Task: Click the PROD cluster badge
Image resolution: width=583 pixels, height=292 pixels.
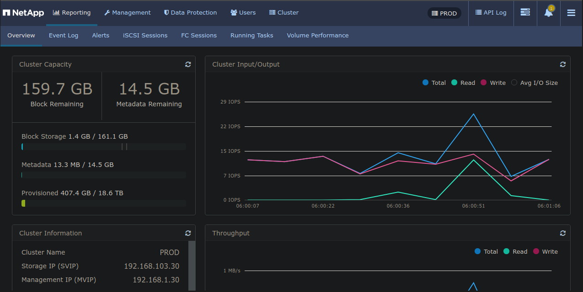Action: coord(444,13)
